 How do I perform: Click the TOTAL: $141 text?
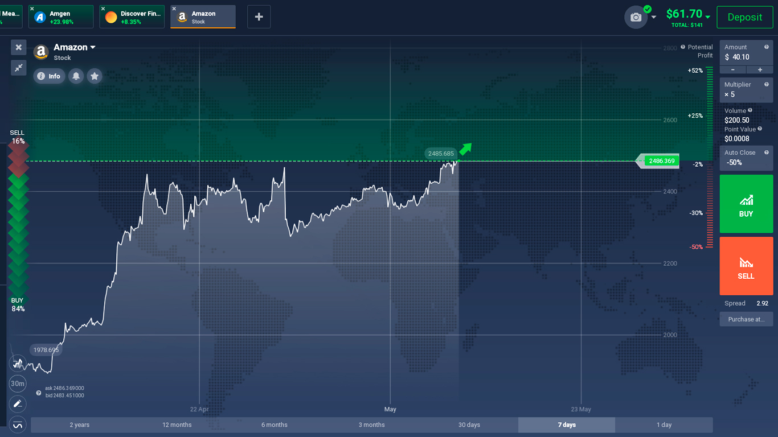(688, 25)
